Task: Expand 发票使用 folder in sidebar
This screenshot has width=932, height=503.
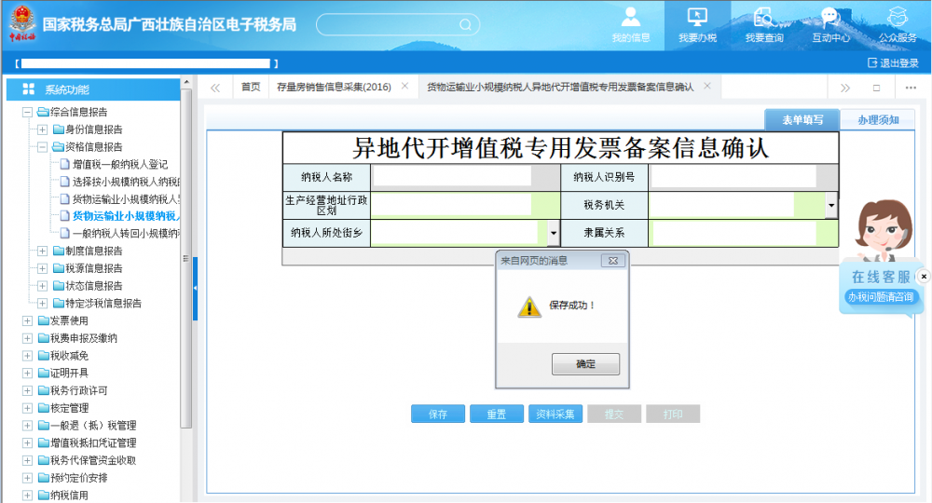Action: coord(28,321)
